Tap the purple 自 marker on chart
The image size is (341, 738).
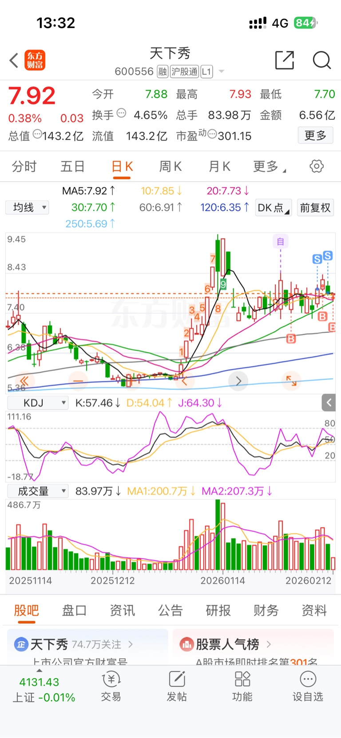click(281, 241)
